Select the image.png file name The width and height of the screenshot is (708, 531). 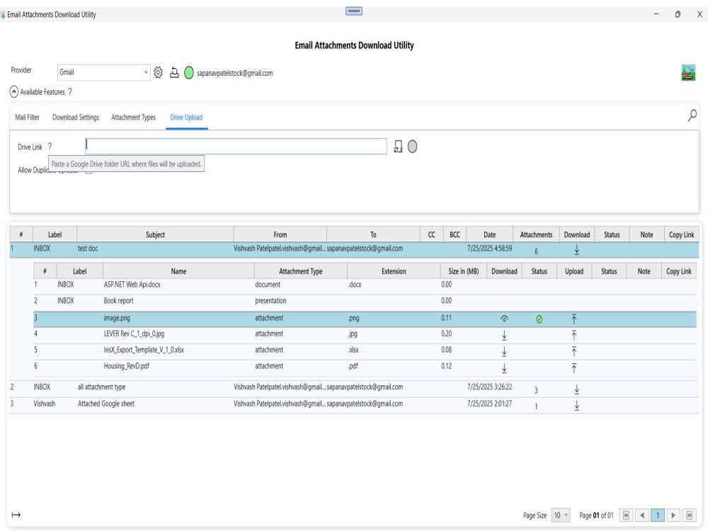(x=117, y=319)
